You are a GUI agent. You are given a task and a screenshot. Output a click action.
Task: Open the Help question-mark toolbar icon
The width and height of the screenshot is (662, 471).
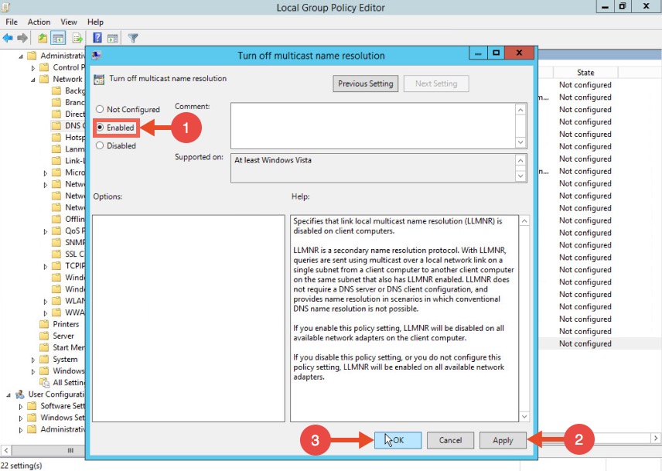(x=97, y=38)
